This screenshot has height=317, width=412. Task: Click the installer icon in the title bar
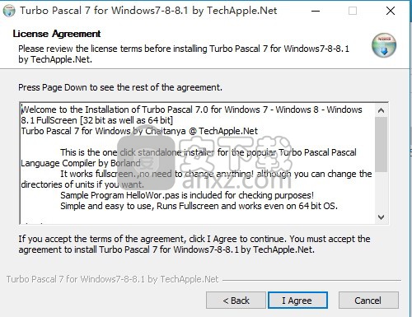[9, 11]
